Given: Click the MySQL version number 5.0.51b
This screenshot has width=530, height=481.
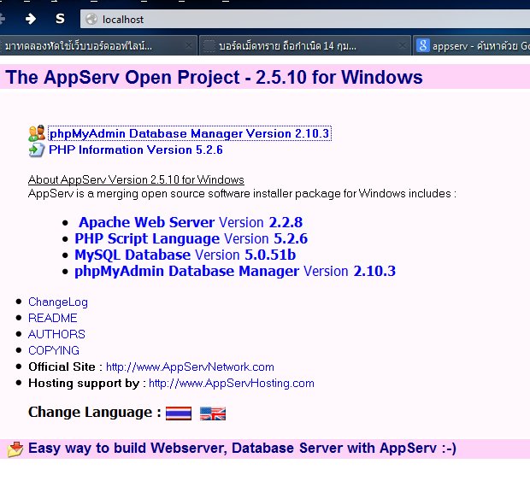Looking at the screenshot, I should (270, 255).
